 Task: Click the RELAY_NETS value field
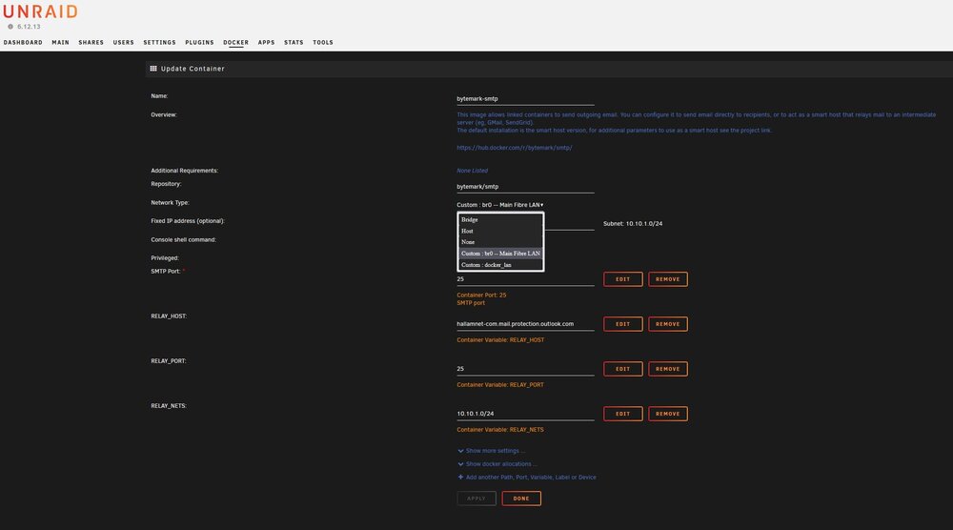(x=525, y=414)
